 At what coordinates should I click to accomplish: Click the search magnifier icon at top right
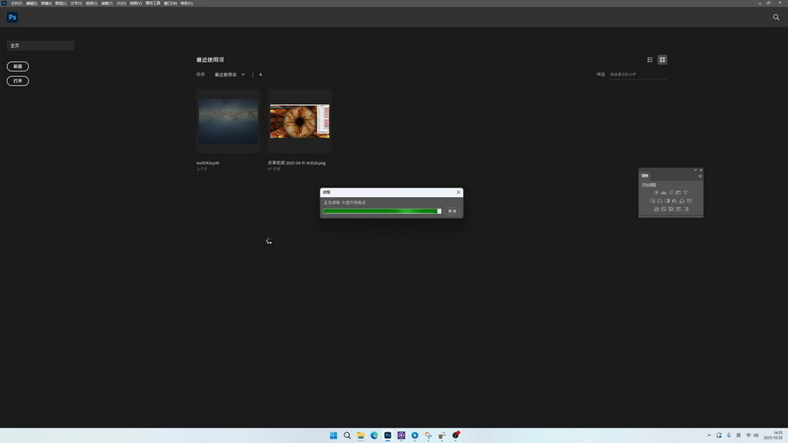776,17
